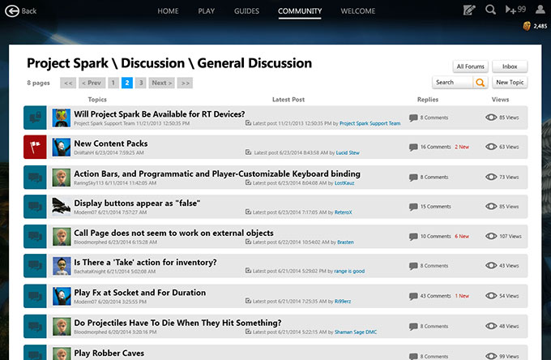Open topic Do Projectiles Have To Die
This screenshot has height=360, width=551.
click(177, 323)
